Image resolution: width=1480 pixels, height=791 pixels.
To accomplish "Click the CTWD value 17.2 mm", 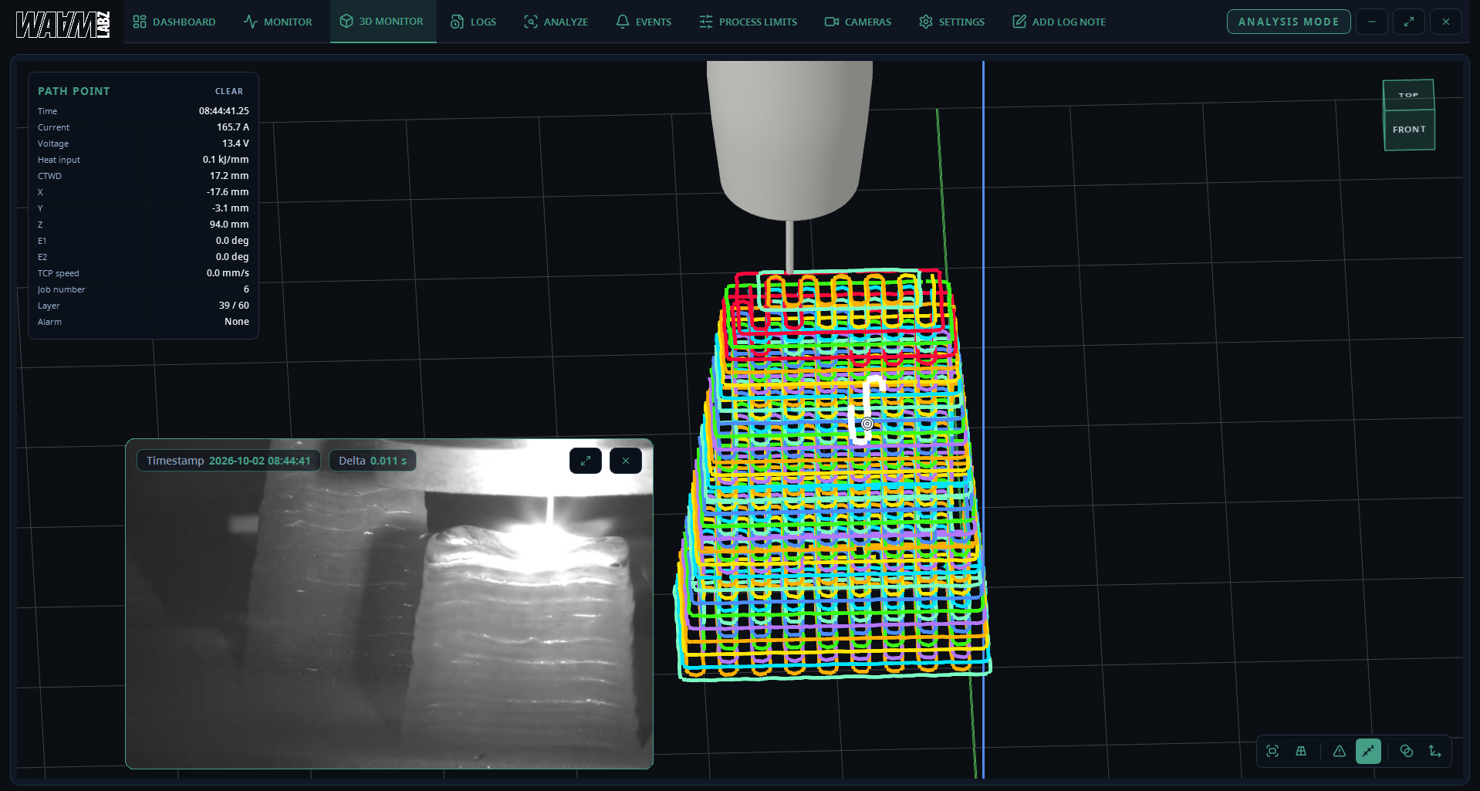I will click(x=229, y=176).
